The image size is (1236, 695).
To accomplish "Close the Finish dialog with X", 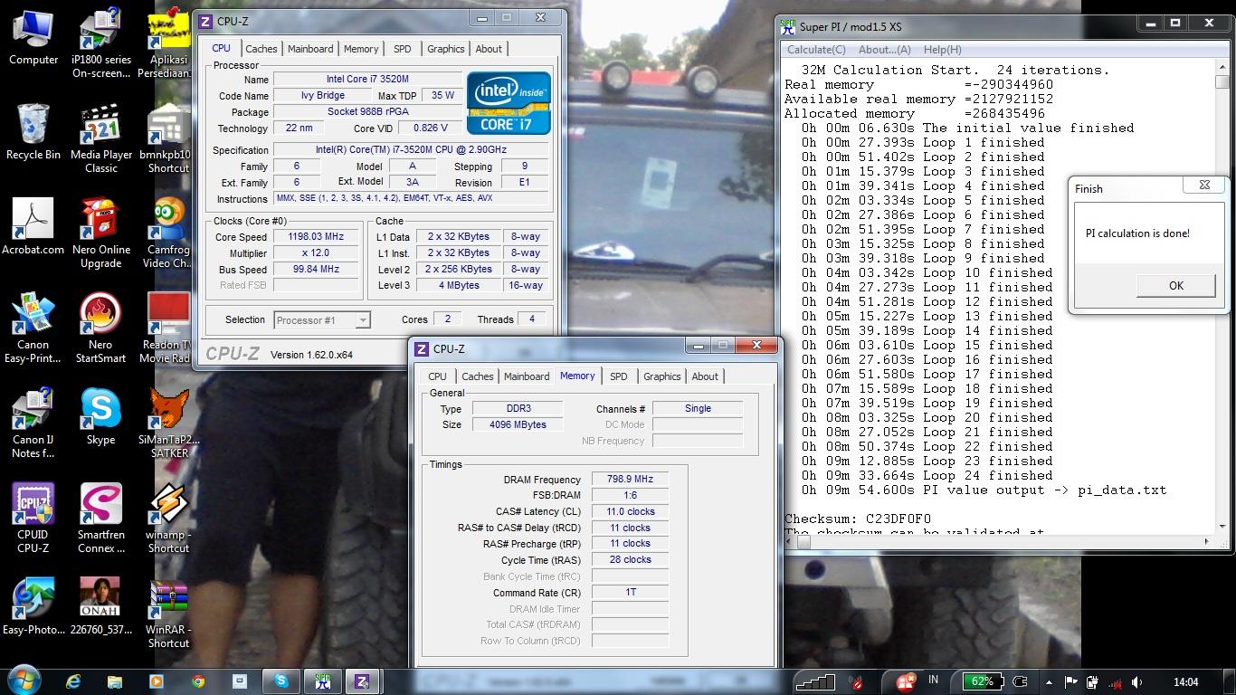I will [1204, 185].
